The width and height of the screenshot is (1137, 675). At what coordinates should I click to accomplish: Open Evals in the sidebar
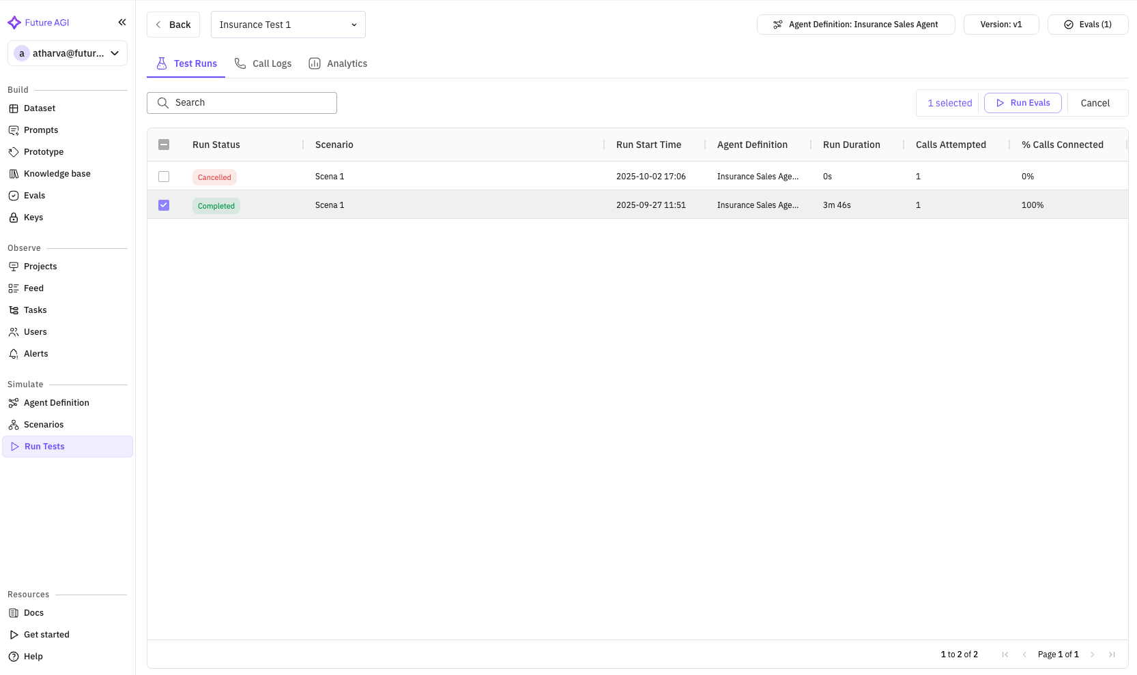[x=67, y=196]
